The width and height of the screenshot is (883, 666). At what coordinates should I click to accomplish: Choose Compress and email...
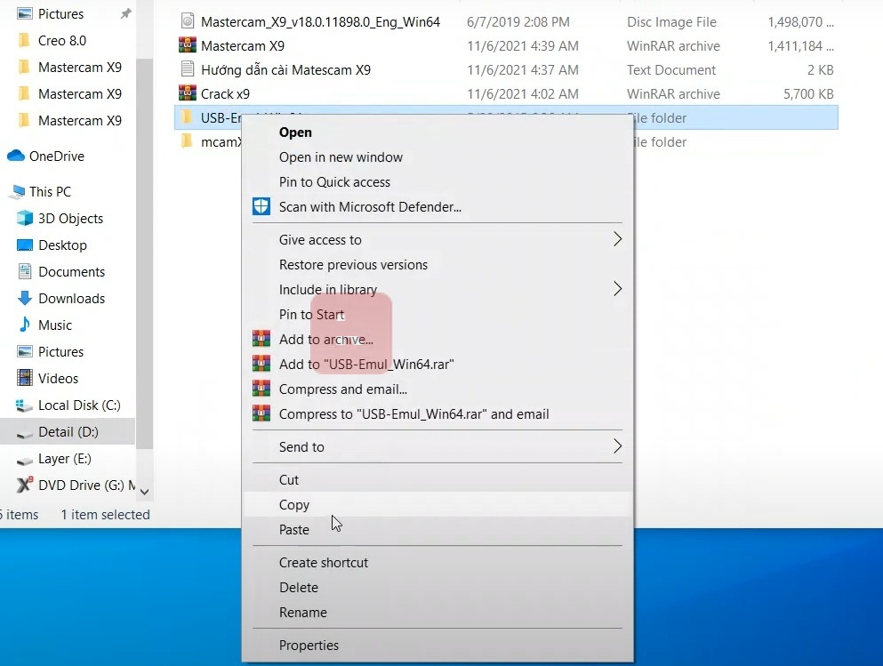[x=343, y=389]
